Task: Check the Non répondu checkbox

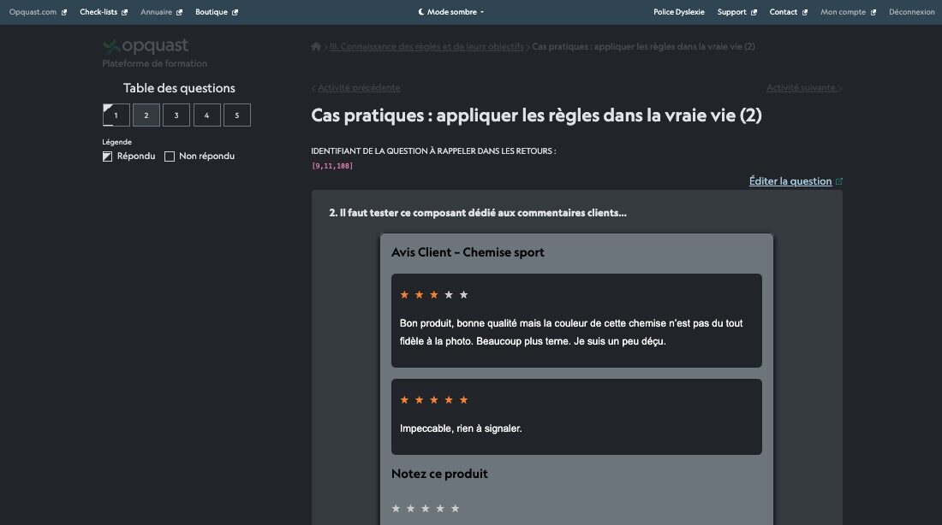Action: [169, 156]
